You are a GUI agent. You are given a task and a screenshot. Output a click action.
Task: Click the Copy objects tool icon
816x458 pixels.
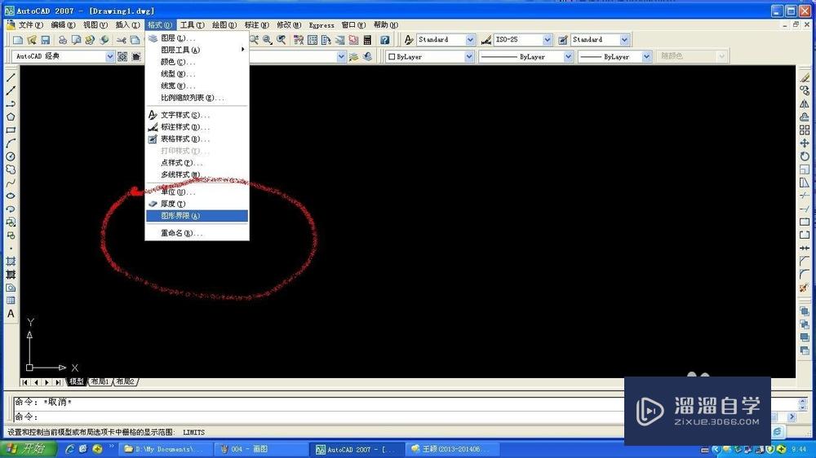point(805,90)
